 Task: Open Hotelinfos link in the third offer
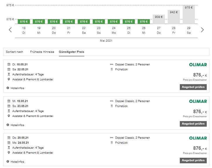coord(17,162)
